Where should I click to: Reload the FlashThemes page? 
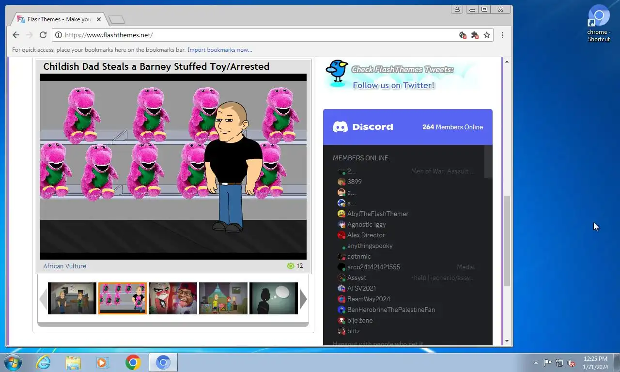pos(43,35)
